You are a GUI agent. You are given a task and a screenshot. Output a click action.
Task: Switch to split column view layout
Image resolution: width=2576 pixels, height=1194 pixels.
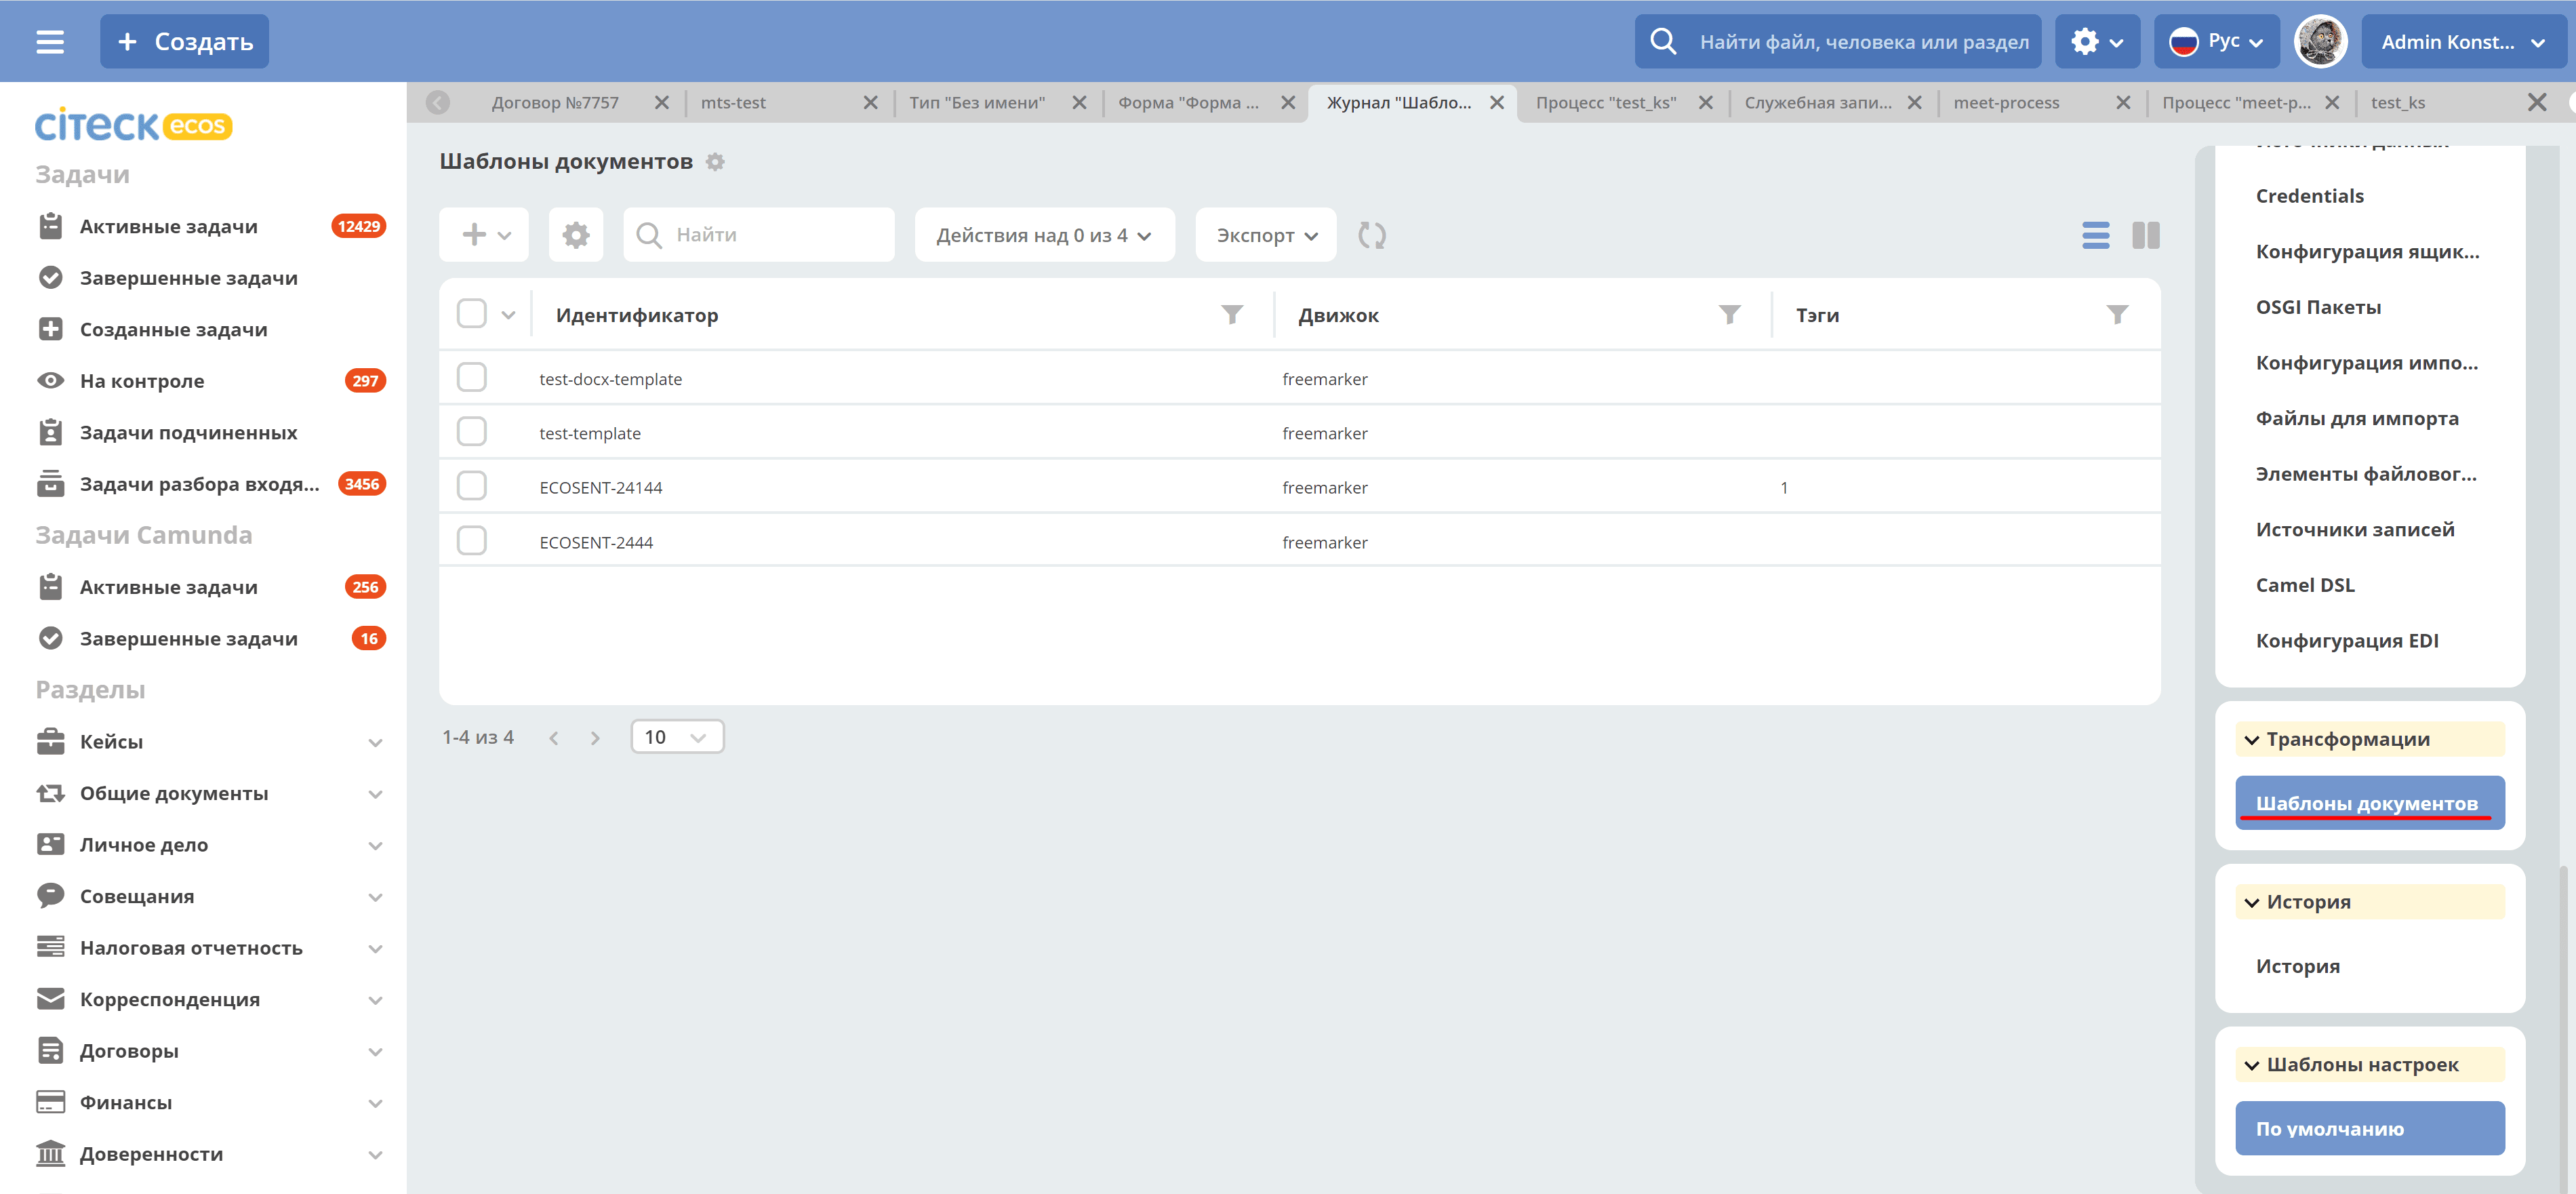pyautogui.click(x=2145, y=235)
